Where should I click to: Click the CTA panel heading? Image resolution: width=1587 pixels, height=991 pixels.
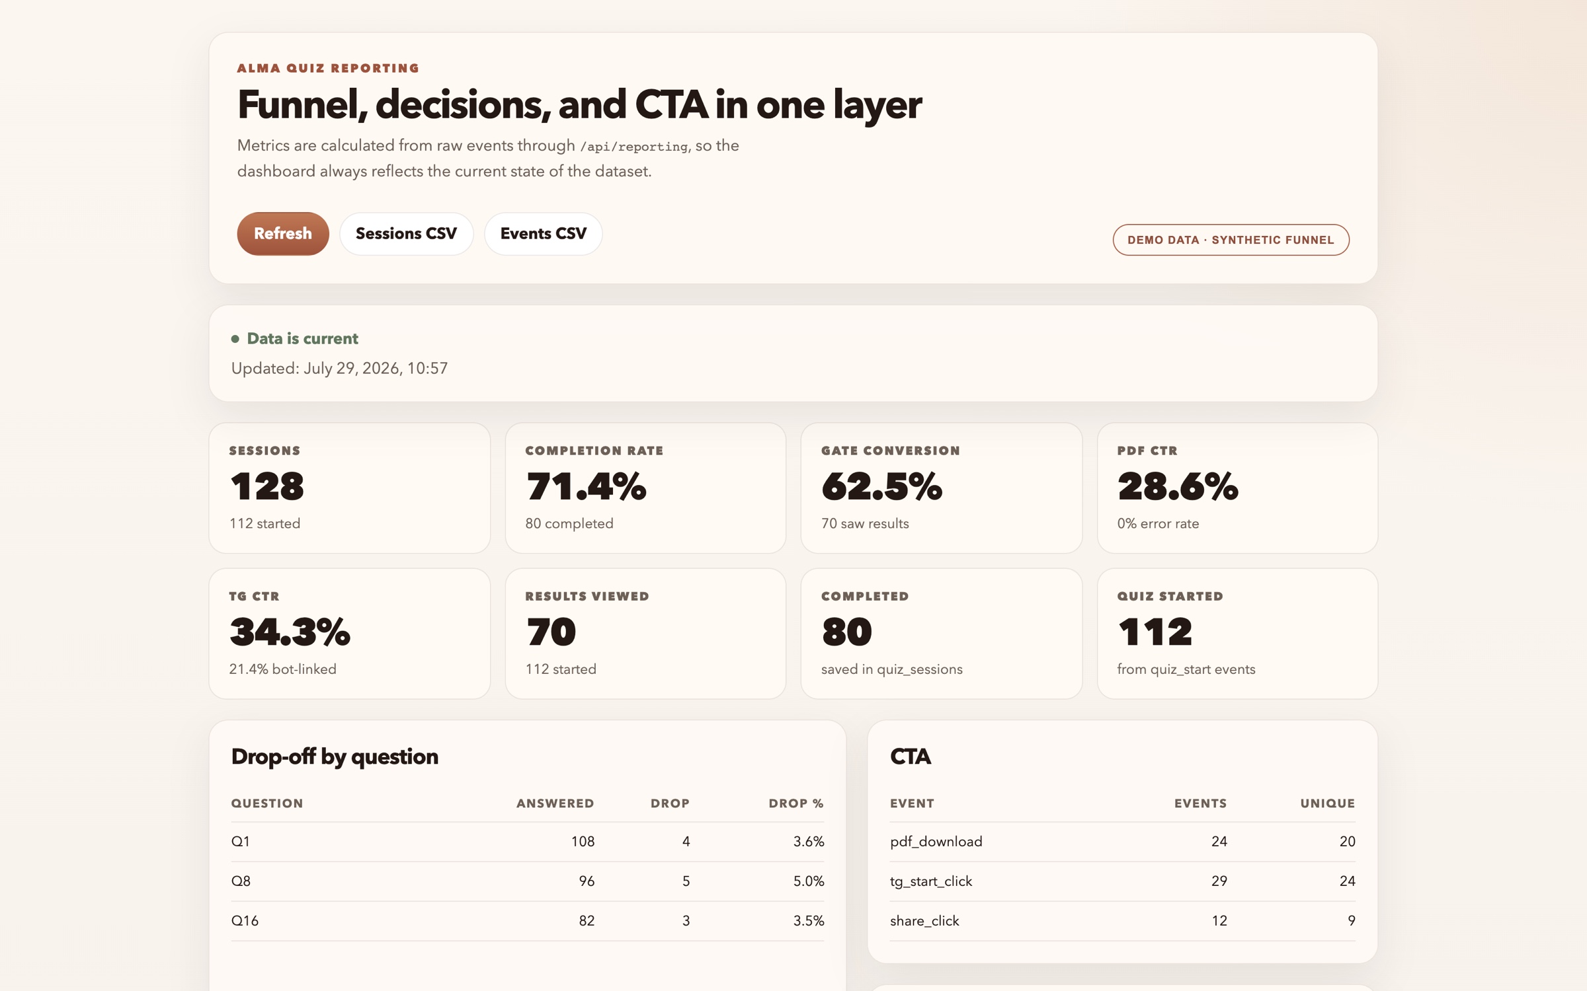tap(911, 757)
